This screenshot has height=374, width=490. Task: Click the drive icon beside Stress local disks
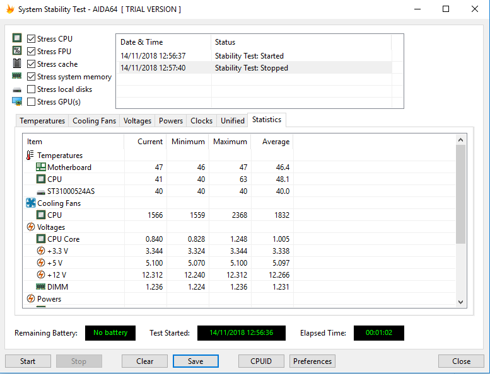coord(17,90)
